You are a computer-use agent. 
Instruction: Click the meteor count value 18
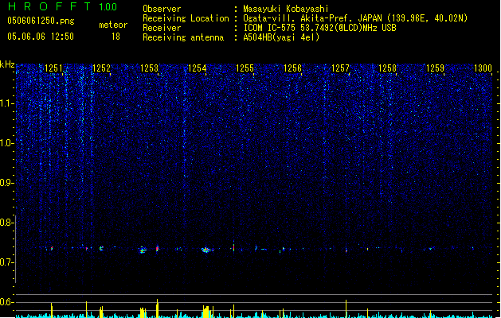click(115, 37)
